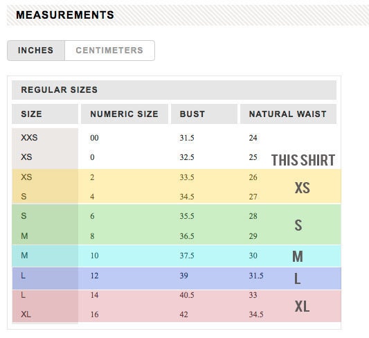Click the 31.5 bust measurement

point(187,138)
